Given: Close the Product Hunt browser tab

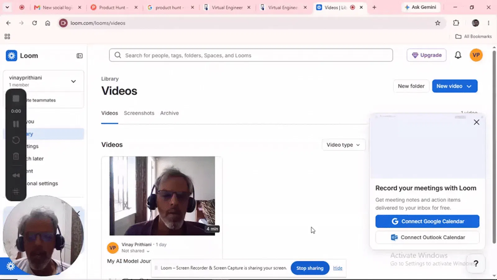Looking at the screenshot, I should [136, 7].
